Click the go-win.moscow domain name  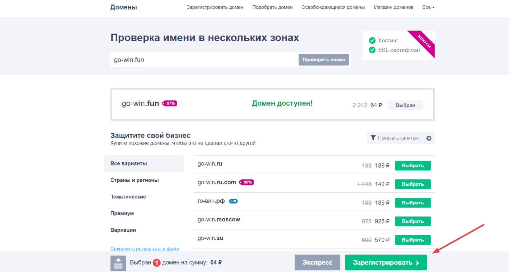pyautogui.click(x=219, y=220)
